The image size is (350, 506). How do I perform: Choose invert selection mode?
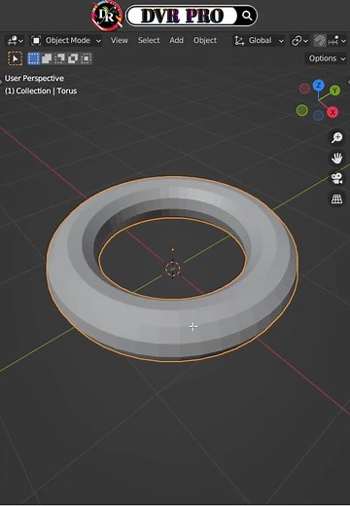coord(73,58)
